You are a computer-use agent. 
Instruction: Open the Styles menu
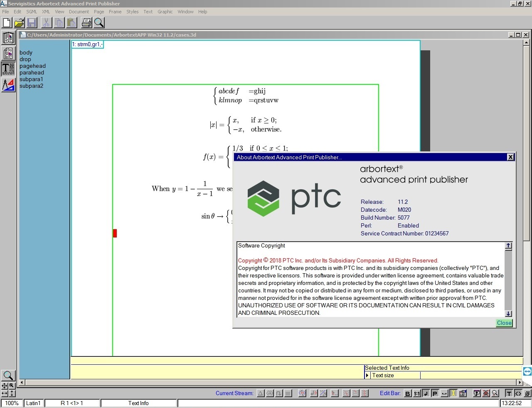point(133,12)
